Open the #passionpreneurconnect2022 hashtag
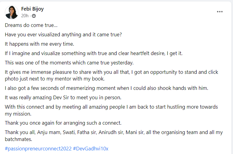233x154 pixels. [x=38, y=149]
